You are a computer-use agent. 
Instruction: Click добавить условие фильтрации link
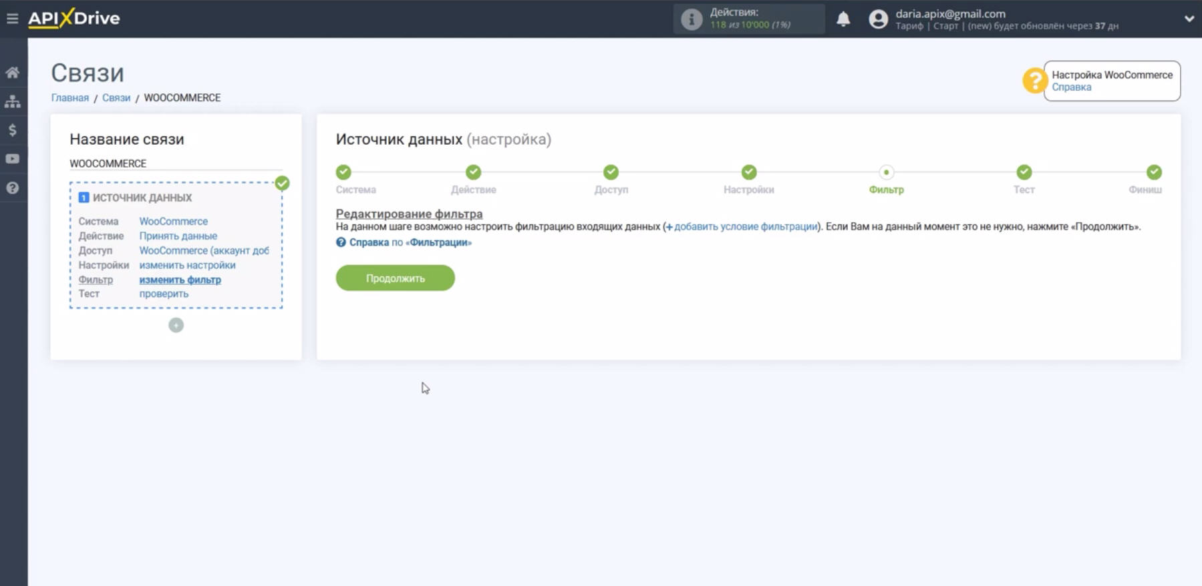pyautogui.click(x=745, y=226)
